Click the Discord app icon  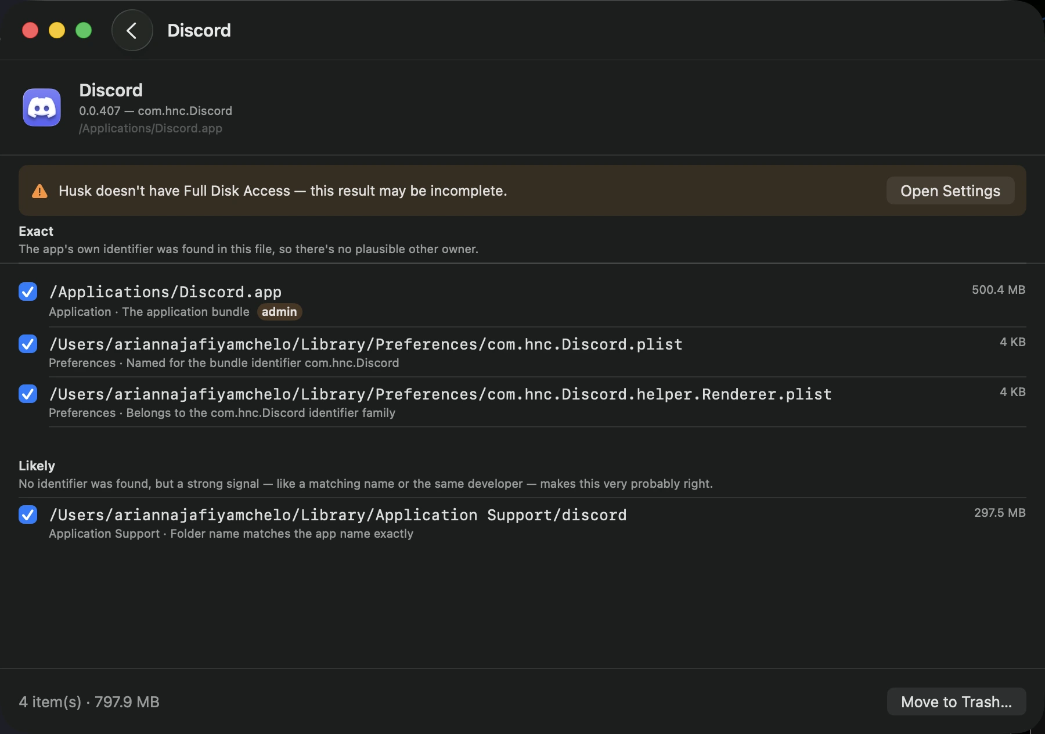42,107
